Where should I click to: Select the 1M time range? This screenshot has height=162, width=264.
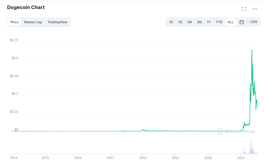click(189, 22)
